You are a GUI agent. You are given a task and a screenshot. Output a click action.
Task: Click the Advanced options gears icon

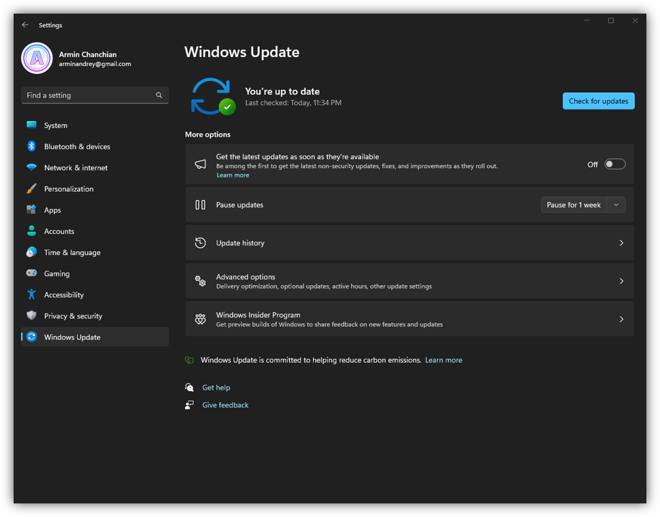pyautogui.click(x=200, y=281)
